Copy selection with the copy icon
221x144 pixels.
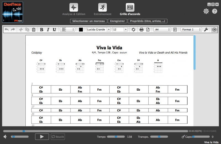pyautogui.click(x=27, y=30)
